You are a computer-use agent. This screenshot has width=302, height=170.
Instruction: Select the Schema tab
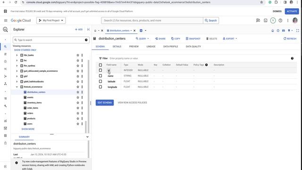pos(100,46)
